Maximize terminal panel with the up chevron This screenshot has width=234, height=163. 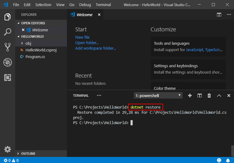pyautogui.click(x=219, y=95)
